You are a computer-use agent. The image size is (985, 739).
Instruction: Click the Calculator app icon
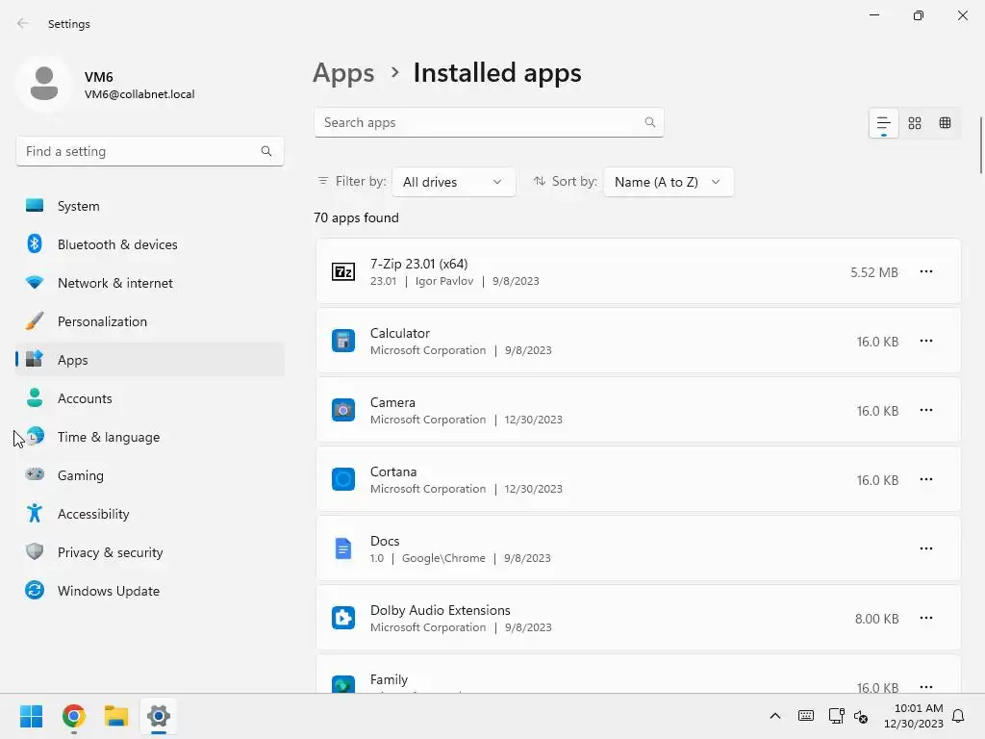tap(343, 342)
